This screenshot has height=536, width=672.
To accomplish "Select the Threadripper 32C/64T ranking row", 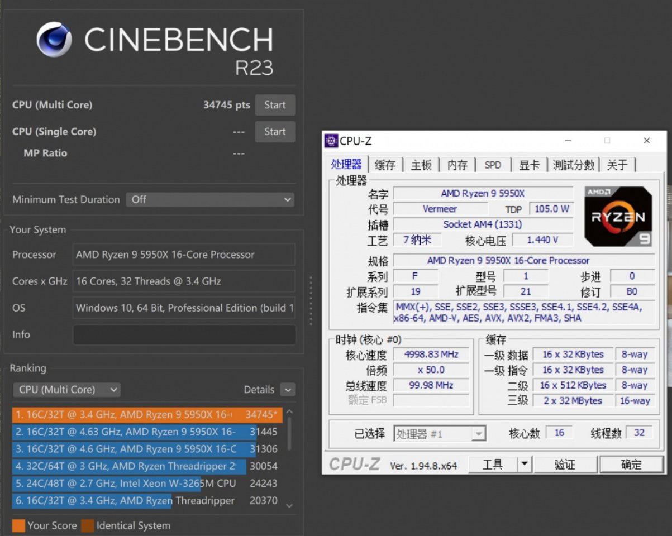I will [x=147, y=466].
